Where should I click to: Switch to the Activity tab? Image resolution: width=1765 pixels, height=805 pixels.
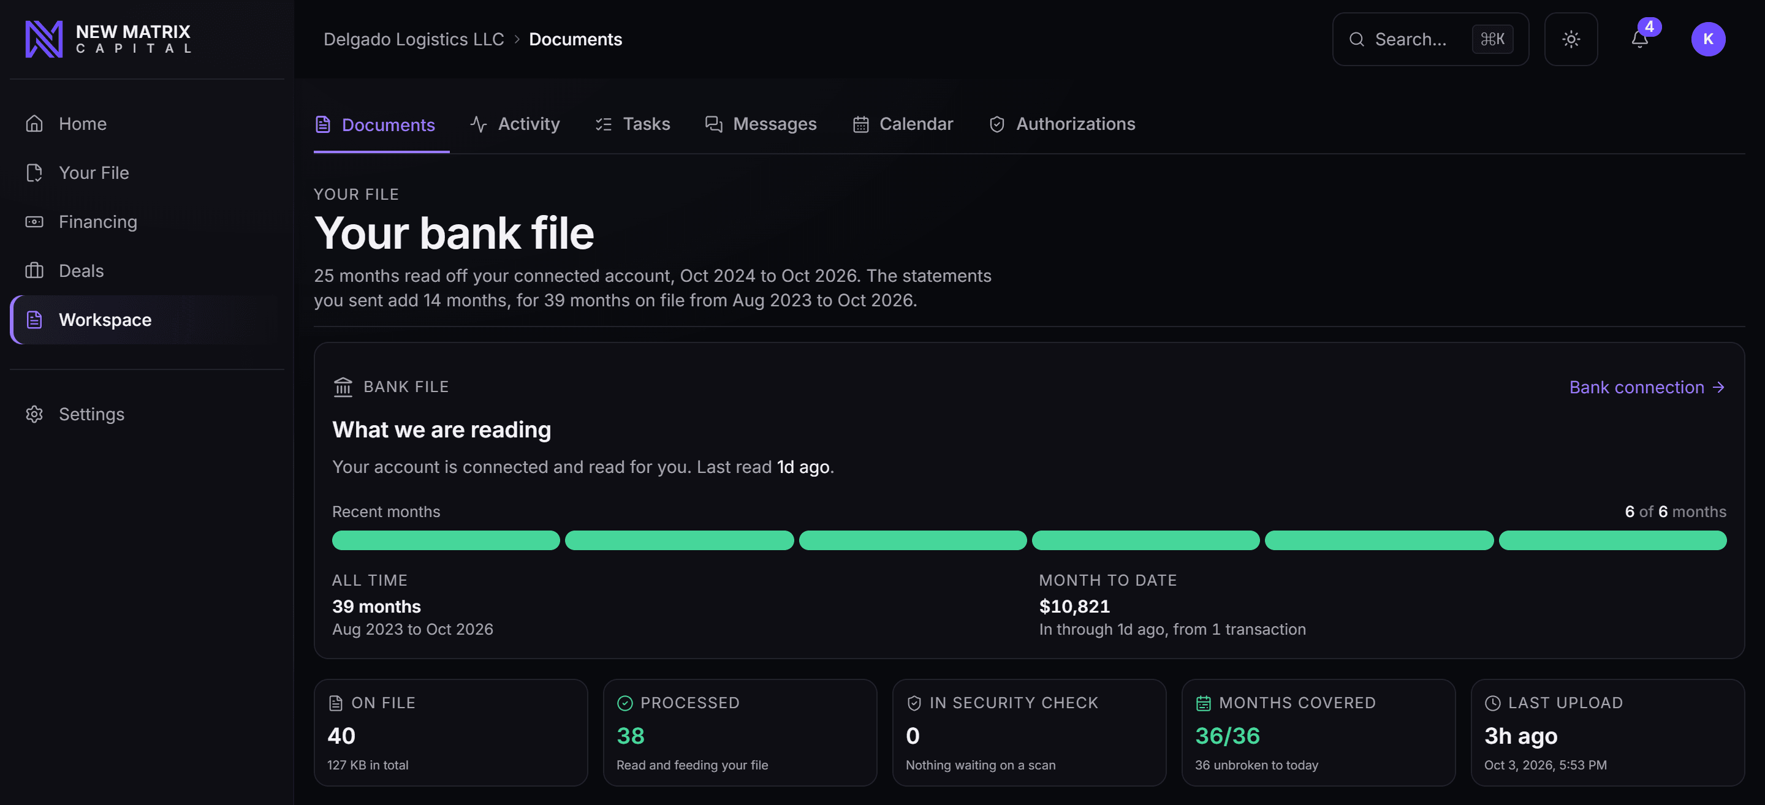click(515, 124)
